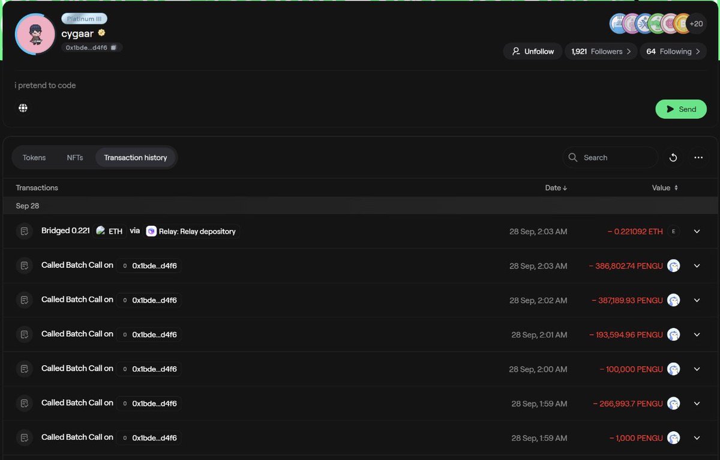Click the PENGU token icon beside 266,993.7 PENGU
Screen dimensions: 720x460
(674, 404)
